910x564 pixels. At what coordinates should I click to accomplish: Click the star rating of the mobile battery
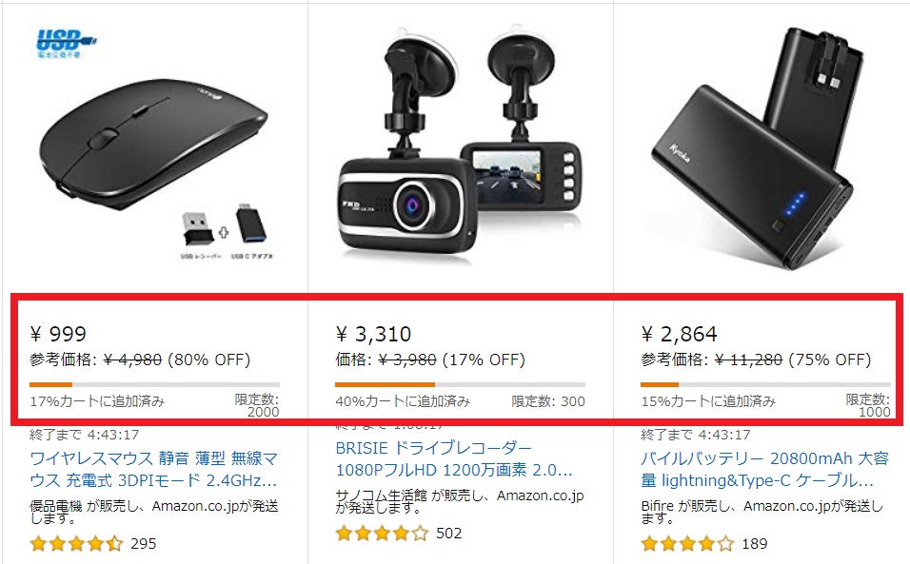[687, 544]
